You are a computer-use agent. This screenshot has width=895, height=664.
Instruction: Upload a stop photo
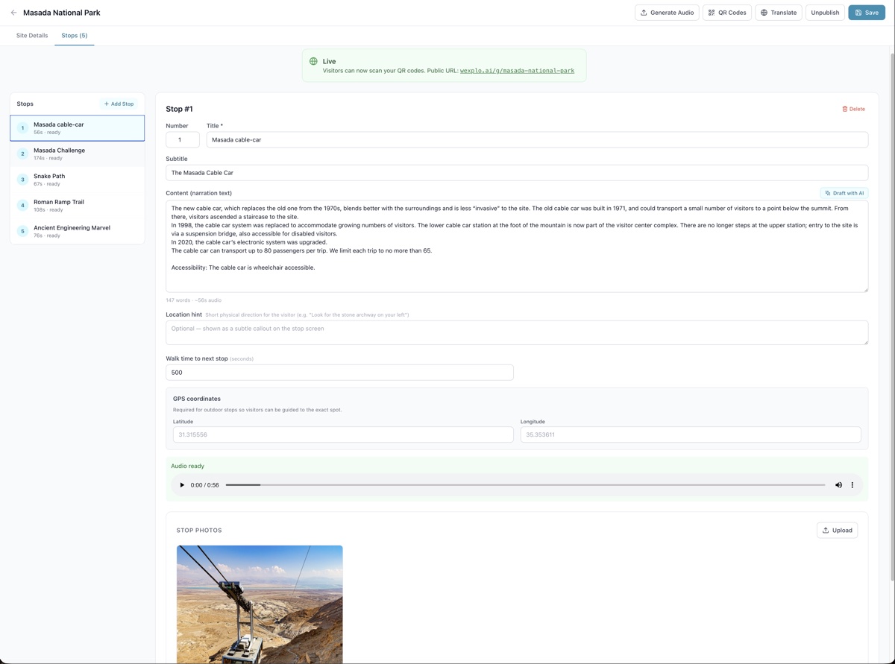point(837,530)
